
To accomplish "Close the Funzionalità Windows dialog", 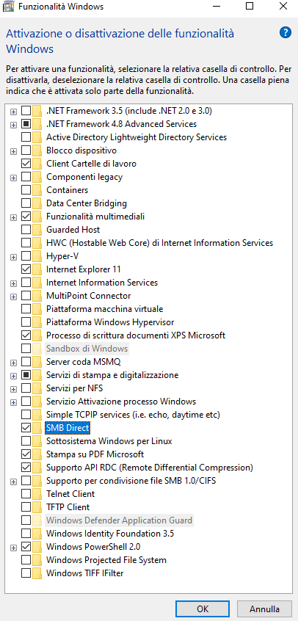I will click(283, 7).
